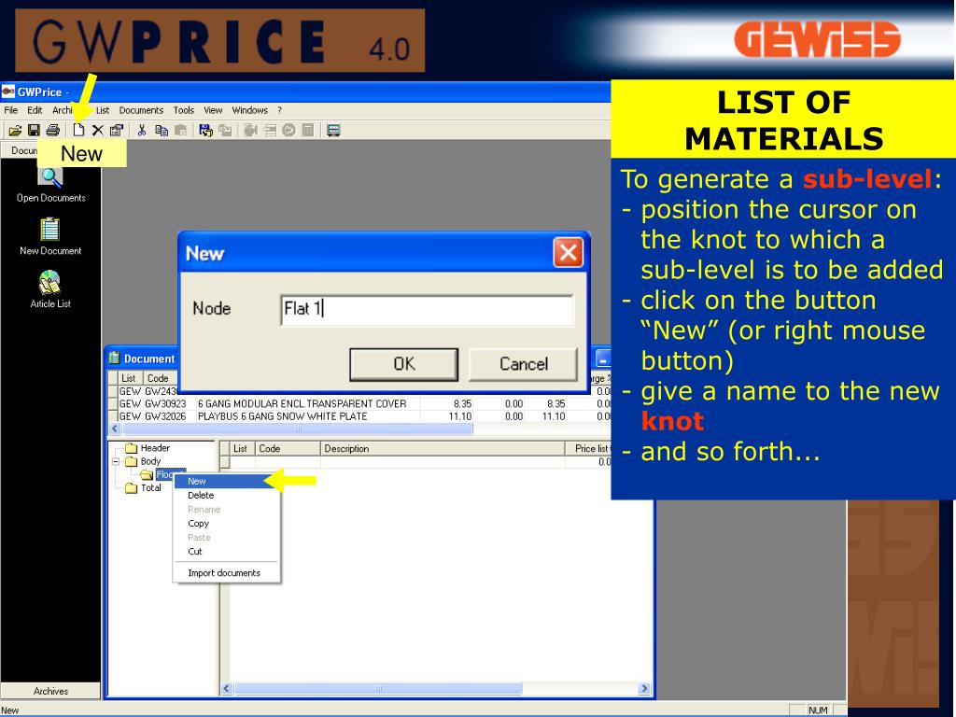Screen dimensions: 956x717
Task: Collapse the Body tree node
Action: pos(116,461)
